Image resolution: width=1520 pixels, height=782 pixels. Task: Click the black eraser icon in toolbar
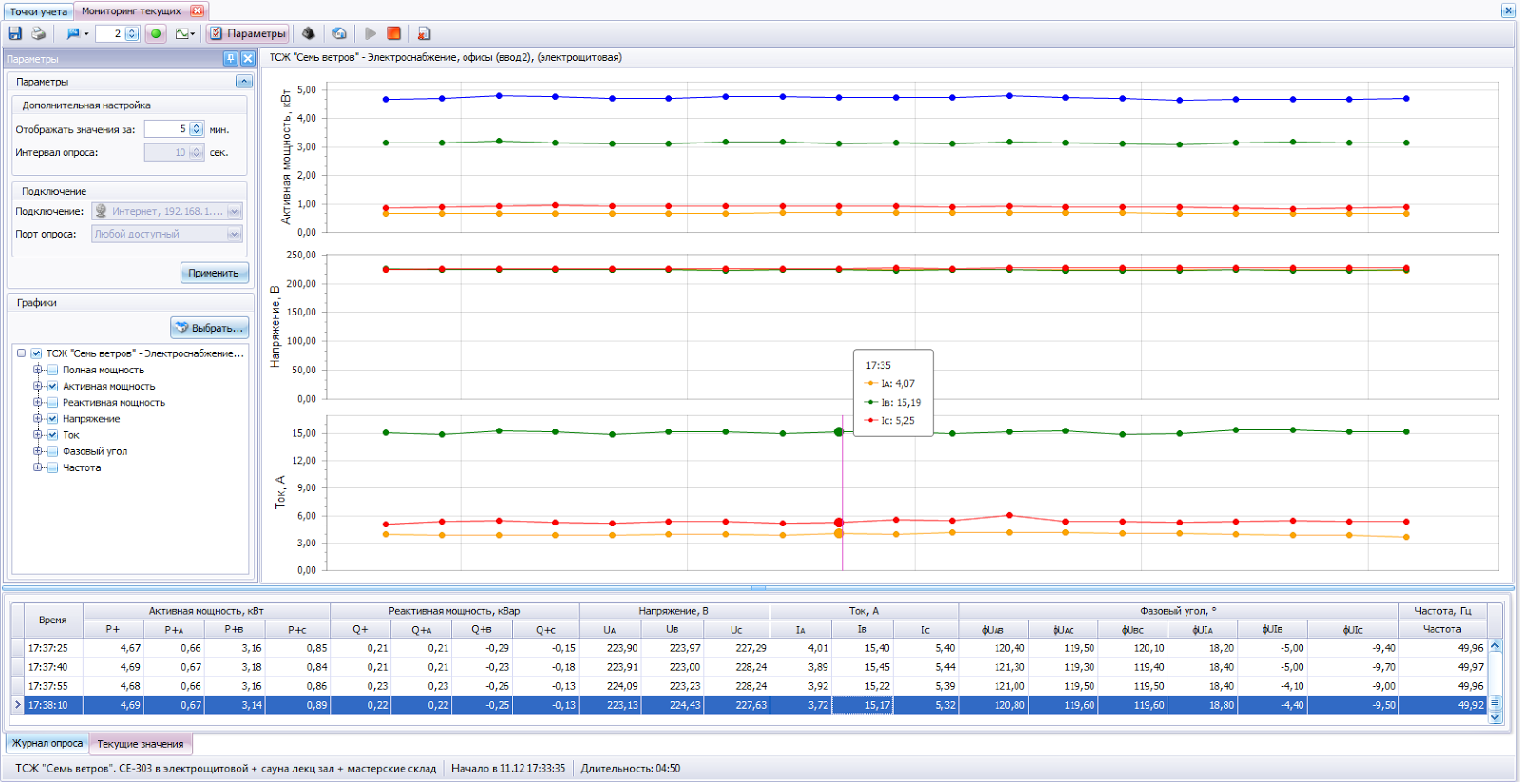tap(309, 33)
